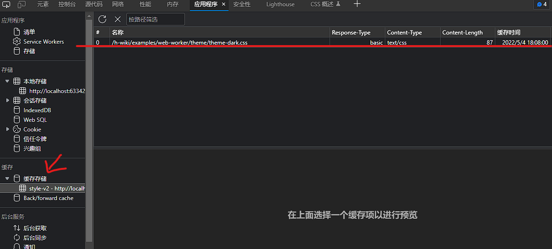Image resolution: width=552 pixels, height=249 pixels.
Task: Click the 通知 bell icon
Action: click(16, 246)
